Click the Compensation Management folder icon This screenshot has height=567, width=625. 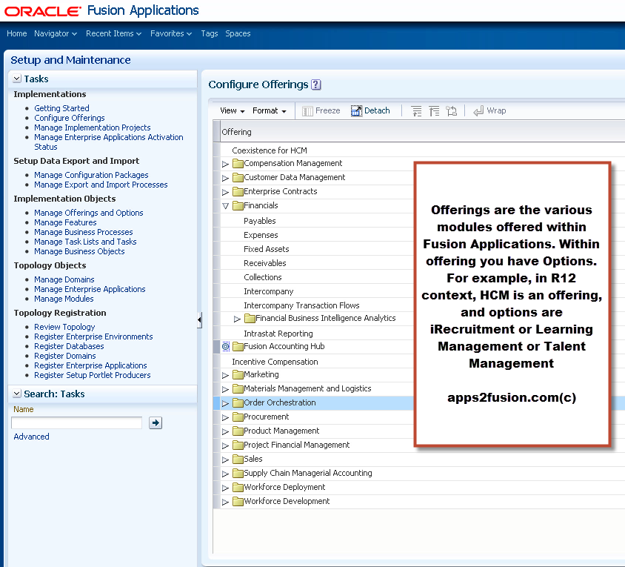click(x=238, y=163)
